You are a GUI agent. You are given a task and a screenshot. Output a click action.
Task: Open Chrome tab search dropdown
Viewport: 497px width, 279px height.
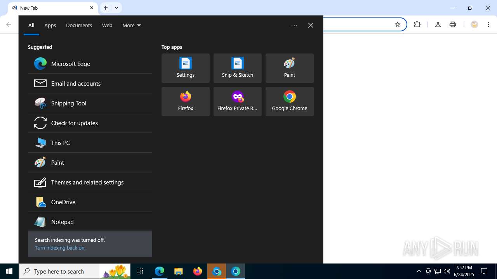point(116,8)
